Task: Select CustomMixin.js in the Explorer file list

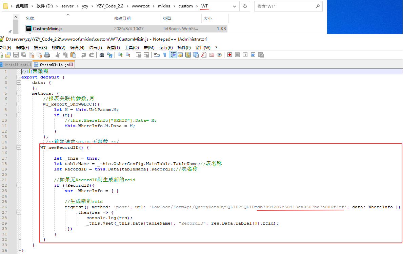Action: pos(126,28)
